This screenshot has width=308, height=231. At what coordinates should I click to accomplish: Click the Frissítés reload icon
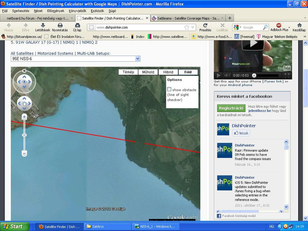pos(205,25)
